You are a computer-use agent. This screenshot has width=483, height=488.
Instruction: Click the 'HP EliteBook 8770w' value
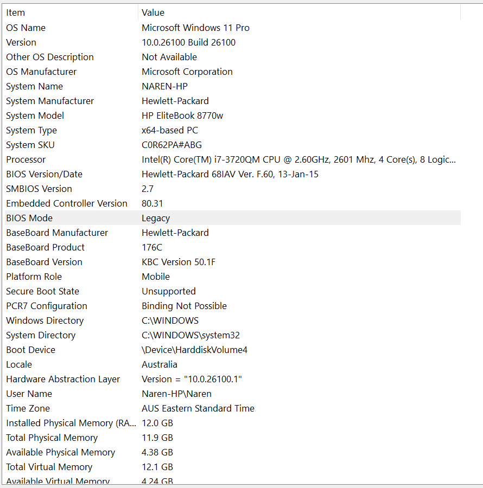coord(182,115)
